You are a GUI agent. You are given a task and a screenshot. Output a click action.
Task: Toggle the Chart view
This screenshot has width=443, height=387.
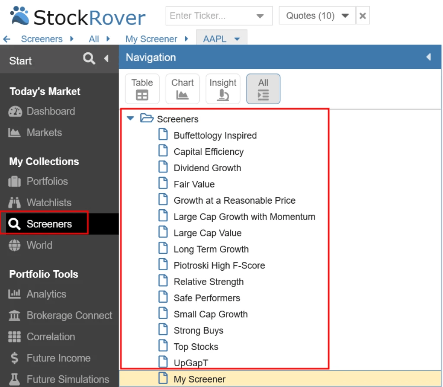182,89
